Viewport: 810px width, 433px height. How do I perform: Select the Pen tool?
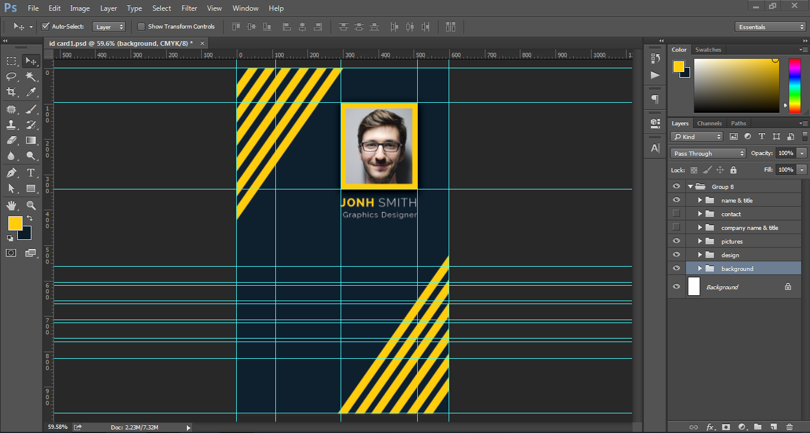(11, 173)
